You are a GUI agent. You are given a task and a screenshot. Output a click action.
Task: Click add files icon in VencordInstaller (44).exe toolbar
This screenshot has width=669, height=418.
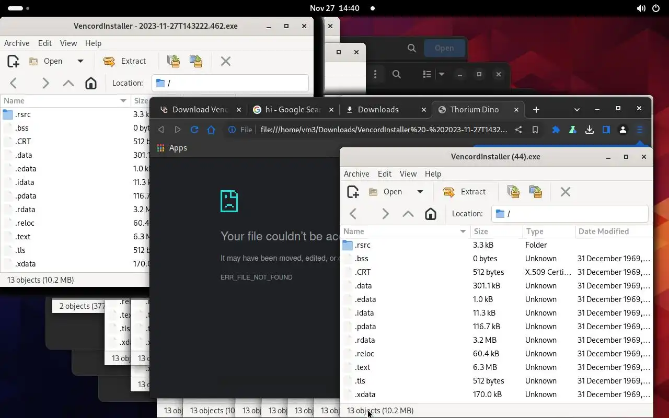pos(513,192)
